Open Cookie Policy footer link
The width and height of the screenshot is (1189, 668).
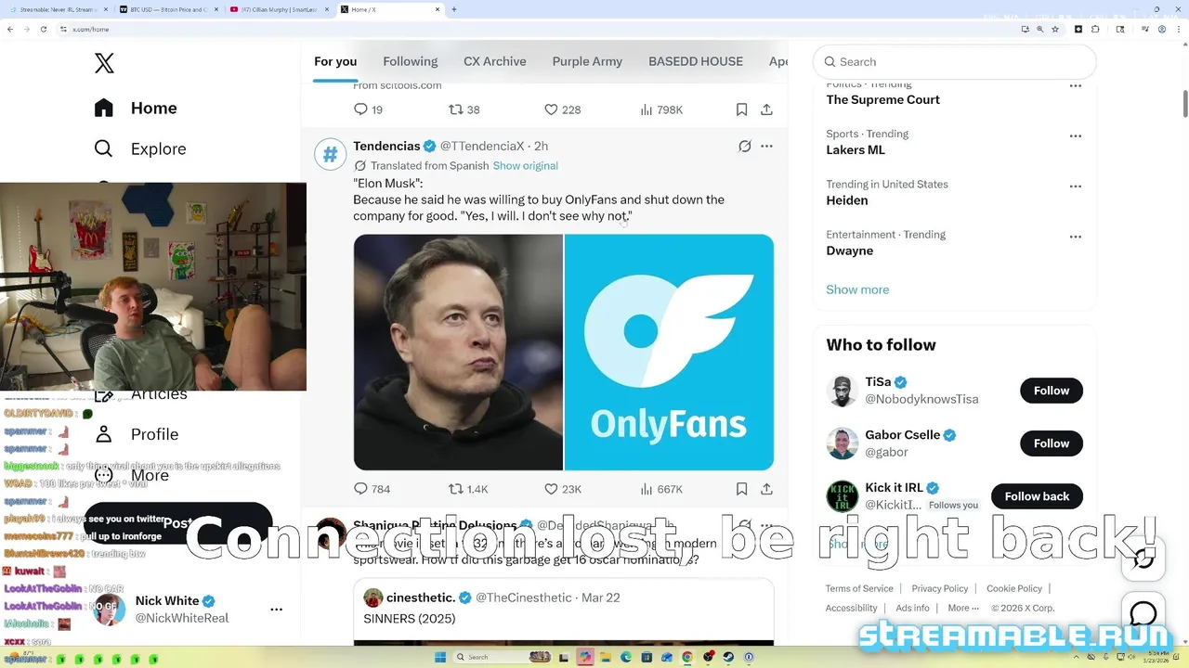(x=1014, y=588)
